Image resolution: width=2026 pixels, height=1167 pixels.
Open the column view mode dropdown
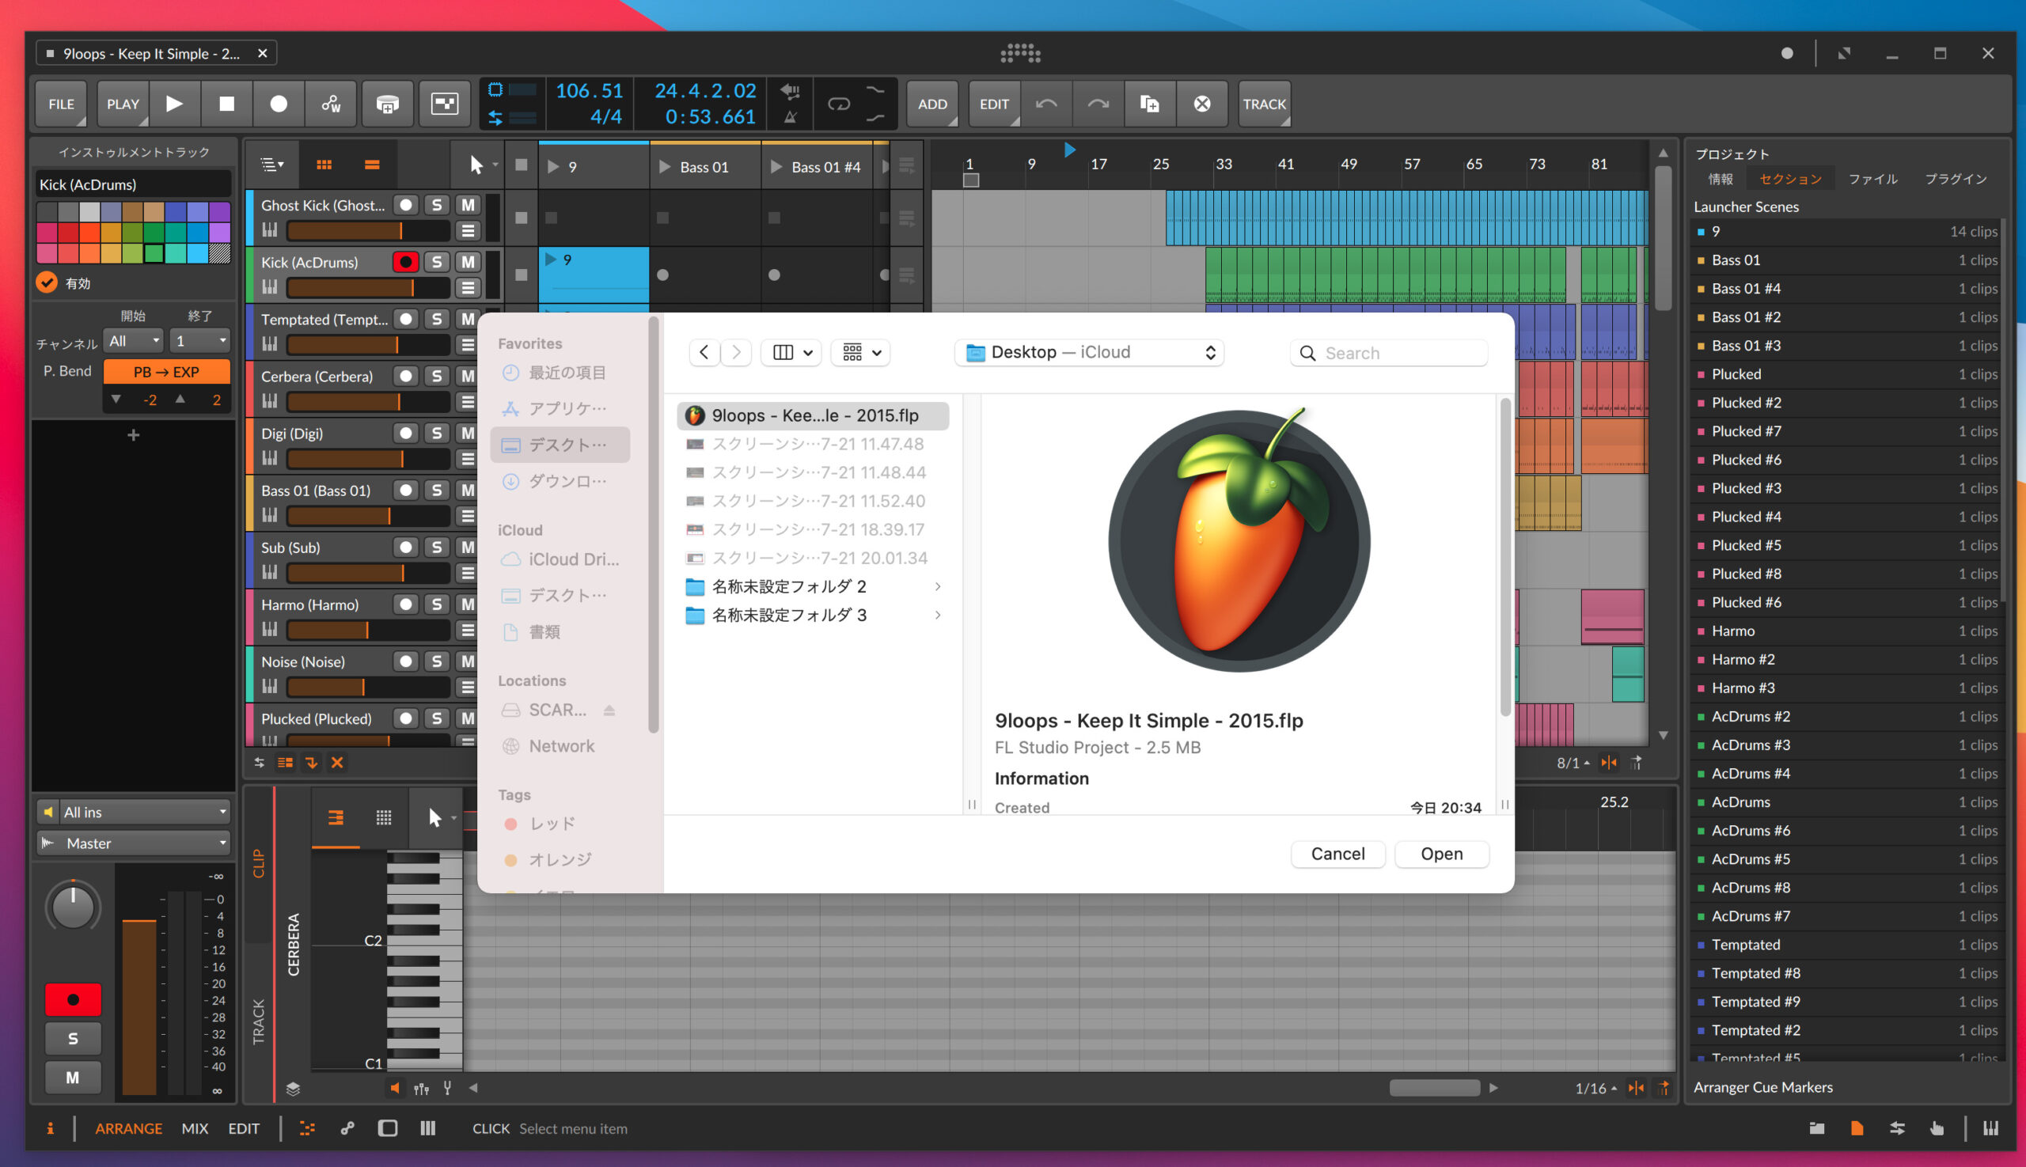[791, 353]
